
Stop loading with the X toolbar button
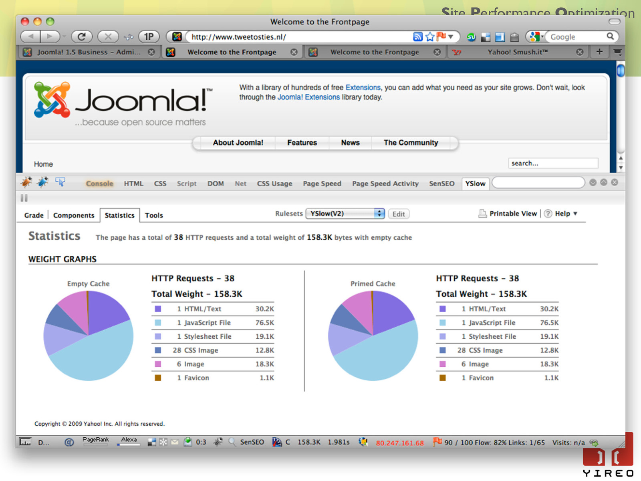coord(108,37)
